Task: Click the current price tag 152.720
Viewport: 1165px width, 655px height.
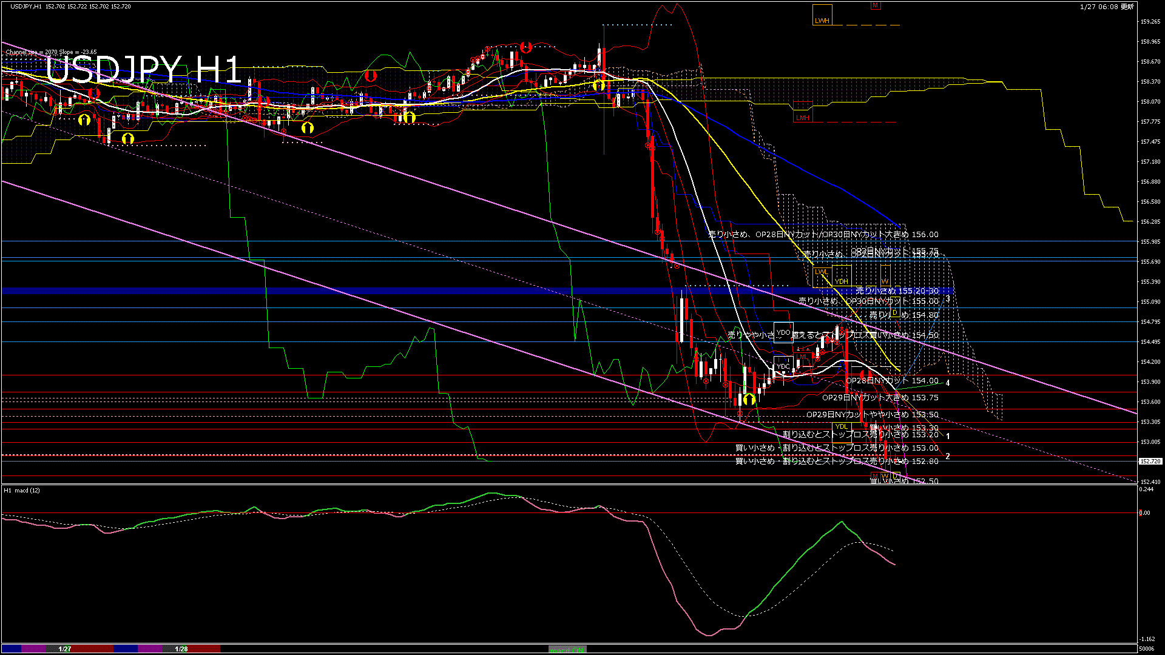Action: [1150, 462]
